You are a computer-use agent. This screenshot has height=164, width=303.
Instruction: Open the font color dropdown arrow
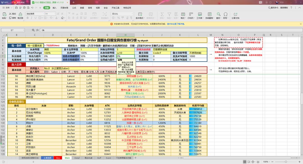pyautogui.click(x=59, y=18)
